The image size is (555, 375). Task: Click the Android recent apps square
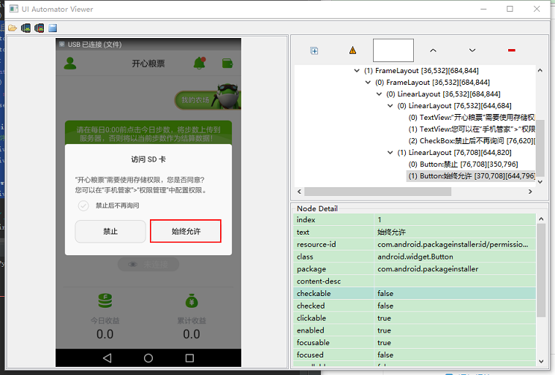click(189, 358)
